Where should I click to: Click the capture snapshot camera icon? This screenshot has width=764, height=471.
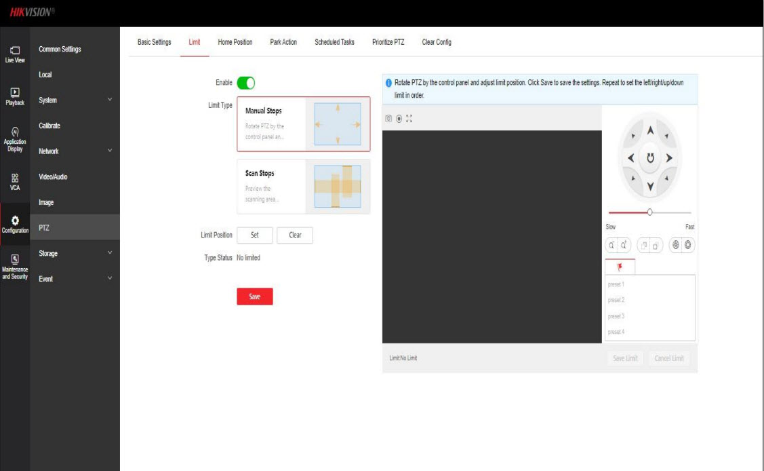pos(388,118)
